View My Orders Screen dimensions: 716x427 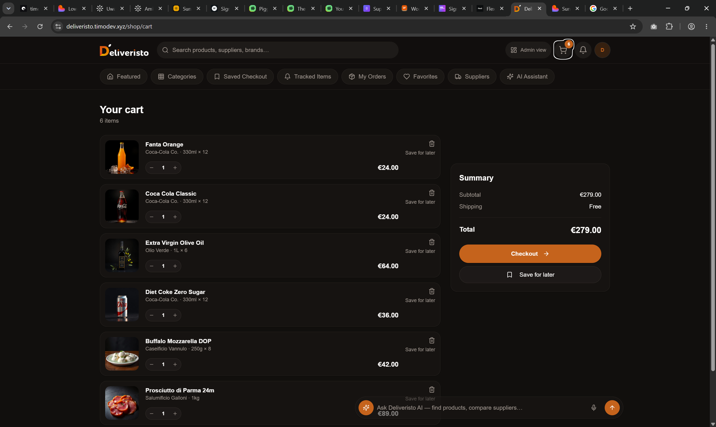point(367,77)
